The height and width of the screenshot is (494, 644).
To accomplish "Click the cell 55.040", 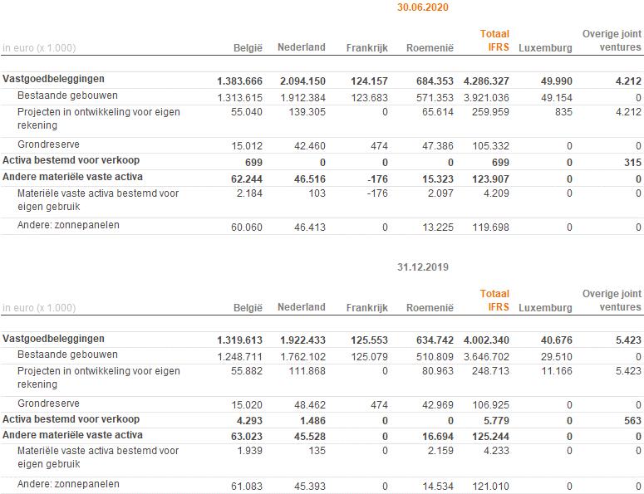I will pyautogui.click(x=247, y=112).
